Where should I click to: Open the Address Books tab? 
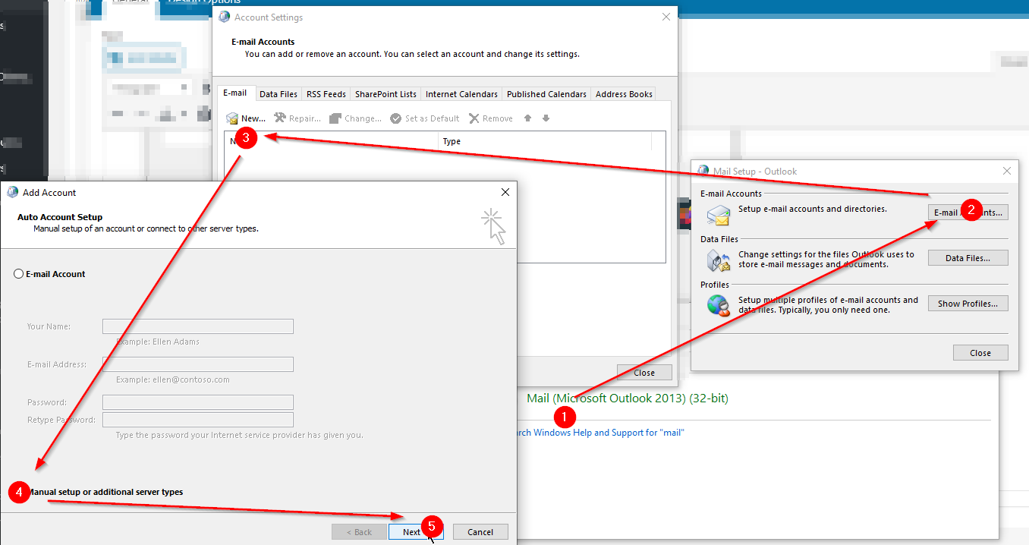click(x=624, y=94)
